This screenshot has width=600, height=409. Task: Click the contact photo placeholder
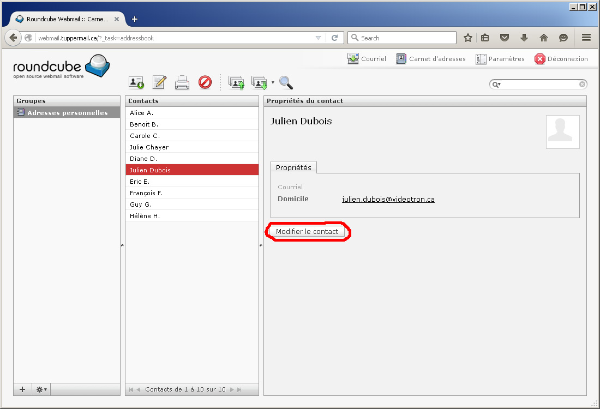click(x=562, y=132)
